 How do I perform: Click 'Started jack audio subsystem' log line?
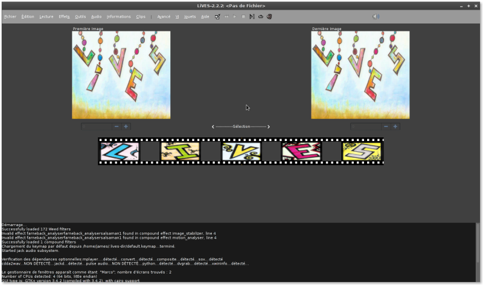pyautogui.click(x=30, y=251)
